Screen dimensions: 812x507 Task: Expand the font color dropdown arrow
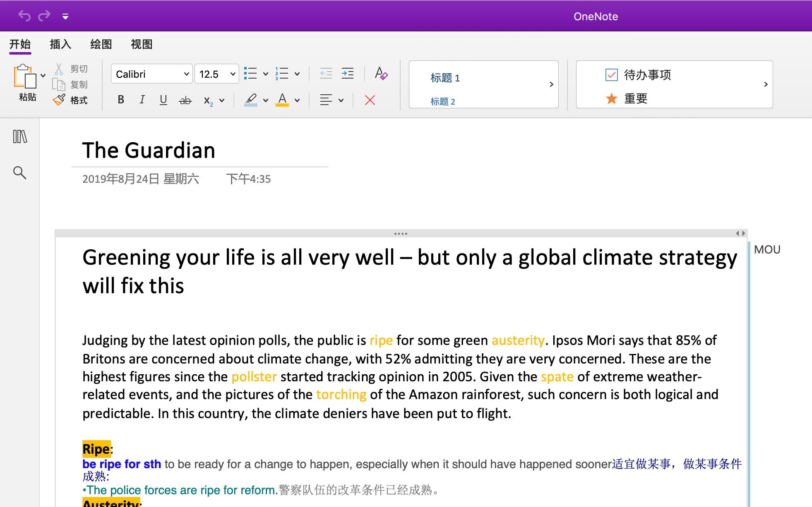(x=297, y=100)
